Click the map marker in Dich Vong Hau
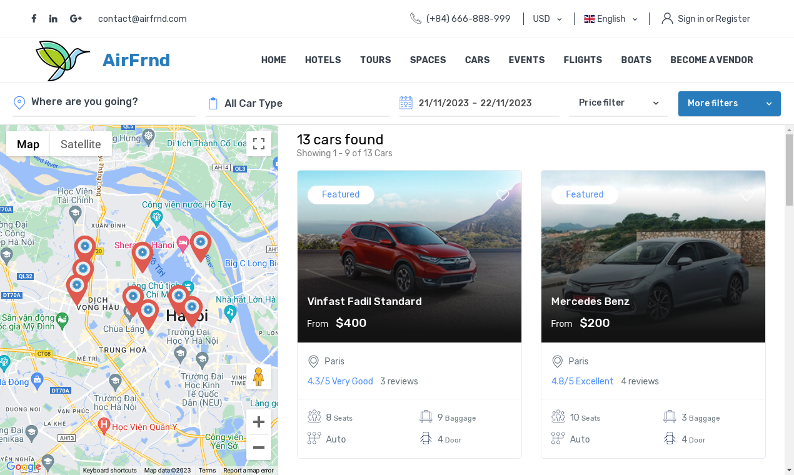This screenshot has width=794, height=475. [77, 290]
